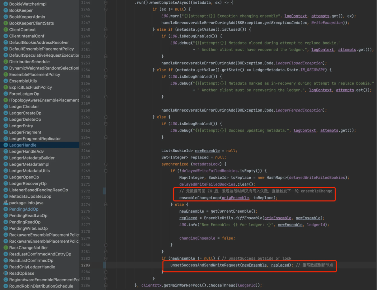
Task: Select LedgerHandleAdv in the tree
Action: click(x=27, y=151)
